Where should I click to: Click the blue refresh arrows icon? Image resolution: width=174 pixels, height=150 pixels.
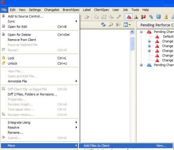tap(103, 25)
